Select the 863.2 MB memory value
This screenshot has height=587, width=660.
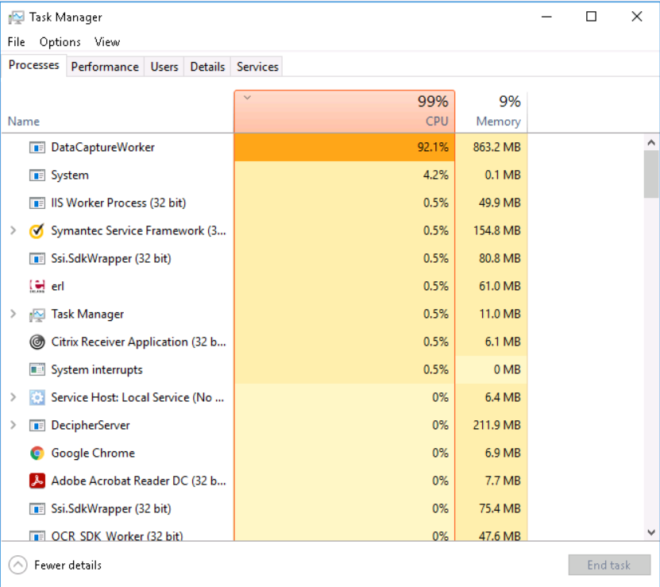tap(496, 148)
